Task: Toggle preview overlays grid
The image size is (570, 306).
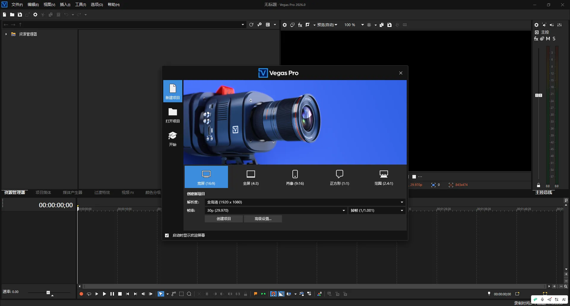Action: coord(369,25)
